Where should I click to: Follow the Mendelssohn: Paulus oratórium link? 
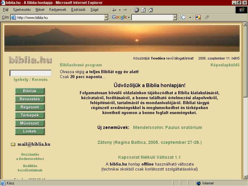[x=167, y=127]
